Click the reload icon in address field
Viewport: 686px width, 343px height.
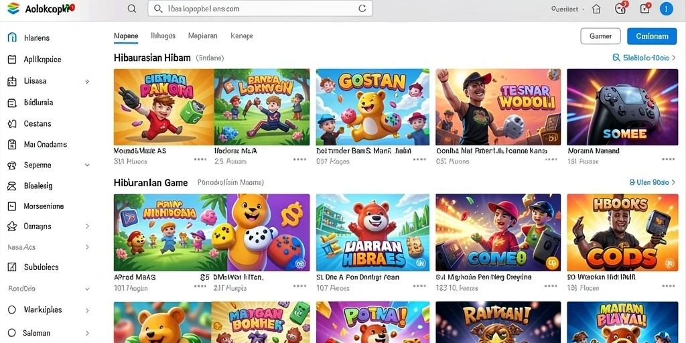click(x=362, y=8)
